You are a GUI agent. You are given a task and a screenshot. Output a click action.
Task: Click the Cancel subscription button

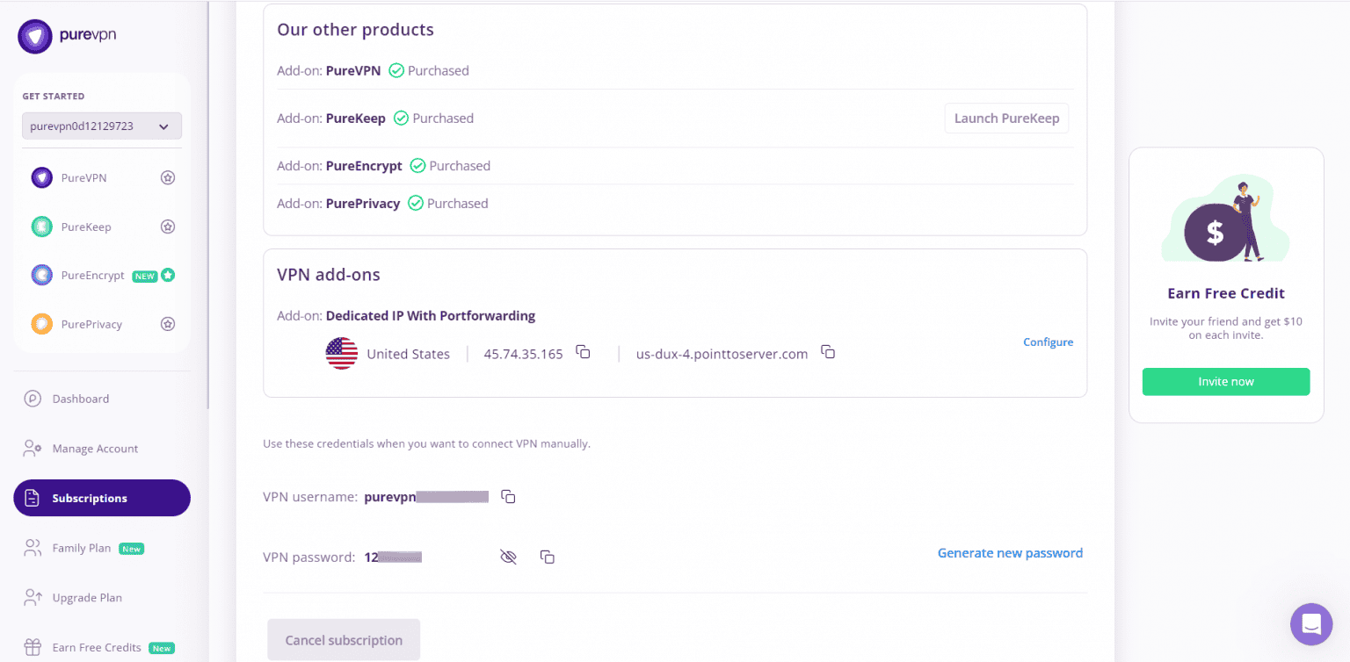click(x=344, y=640)
